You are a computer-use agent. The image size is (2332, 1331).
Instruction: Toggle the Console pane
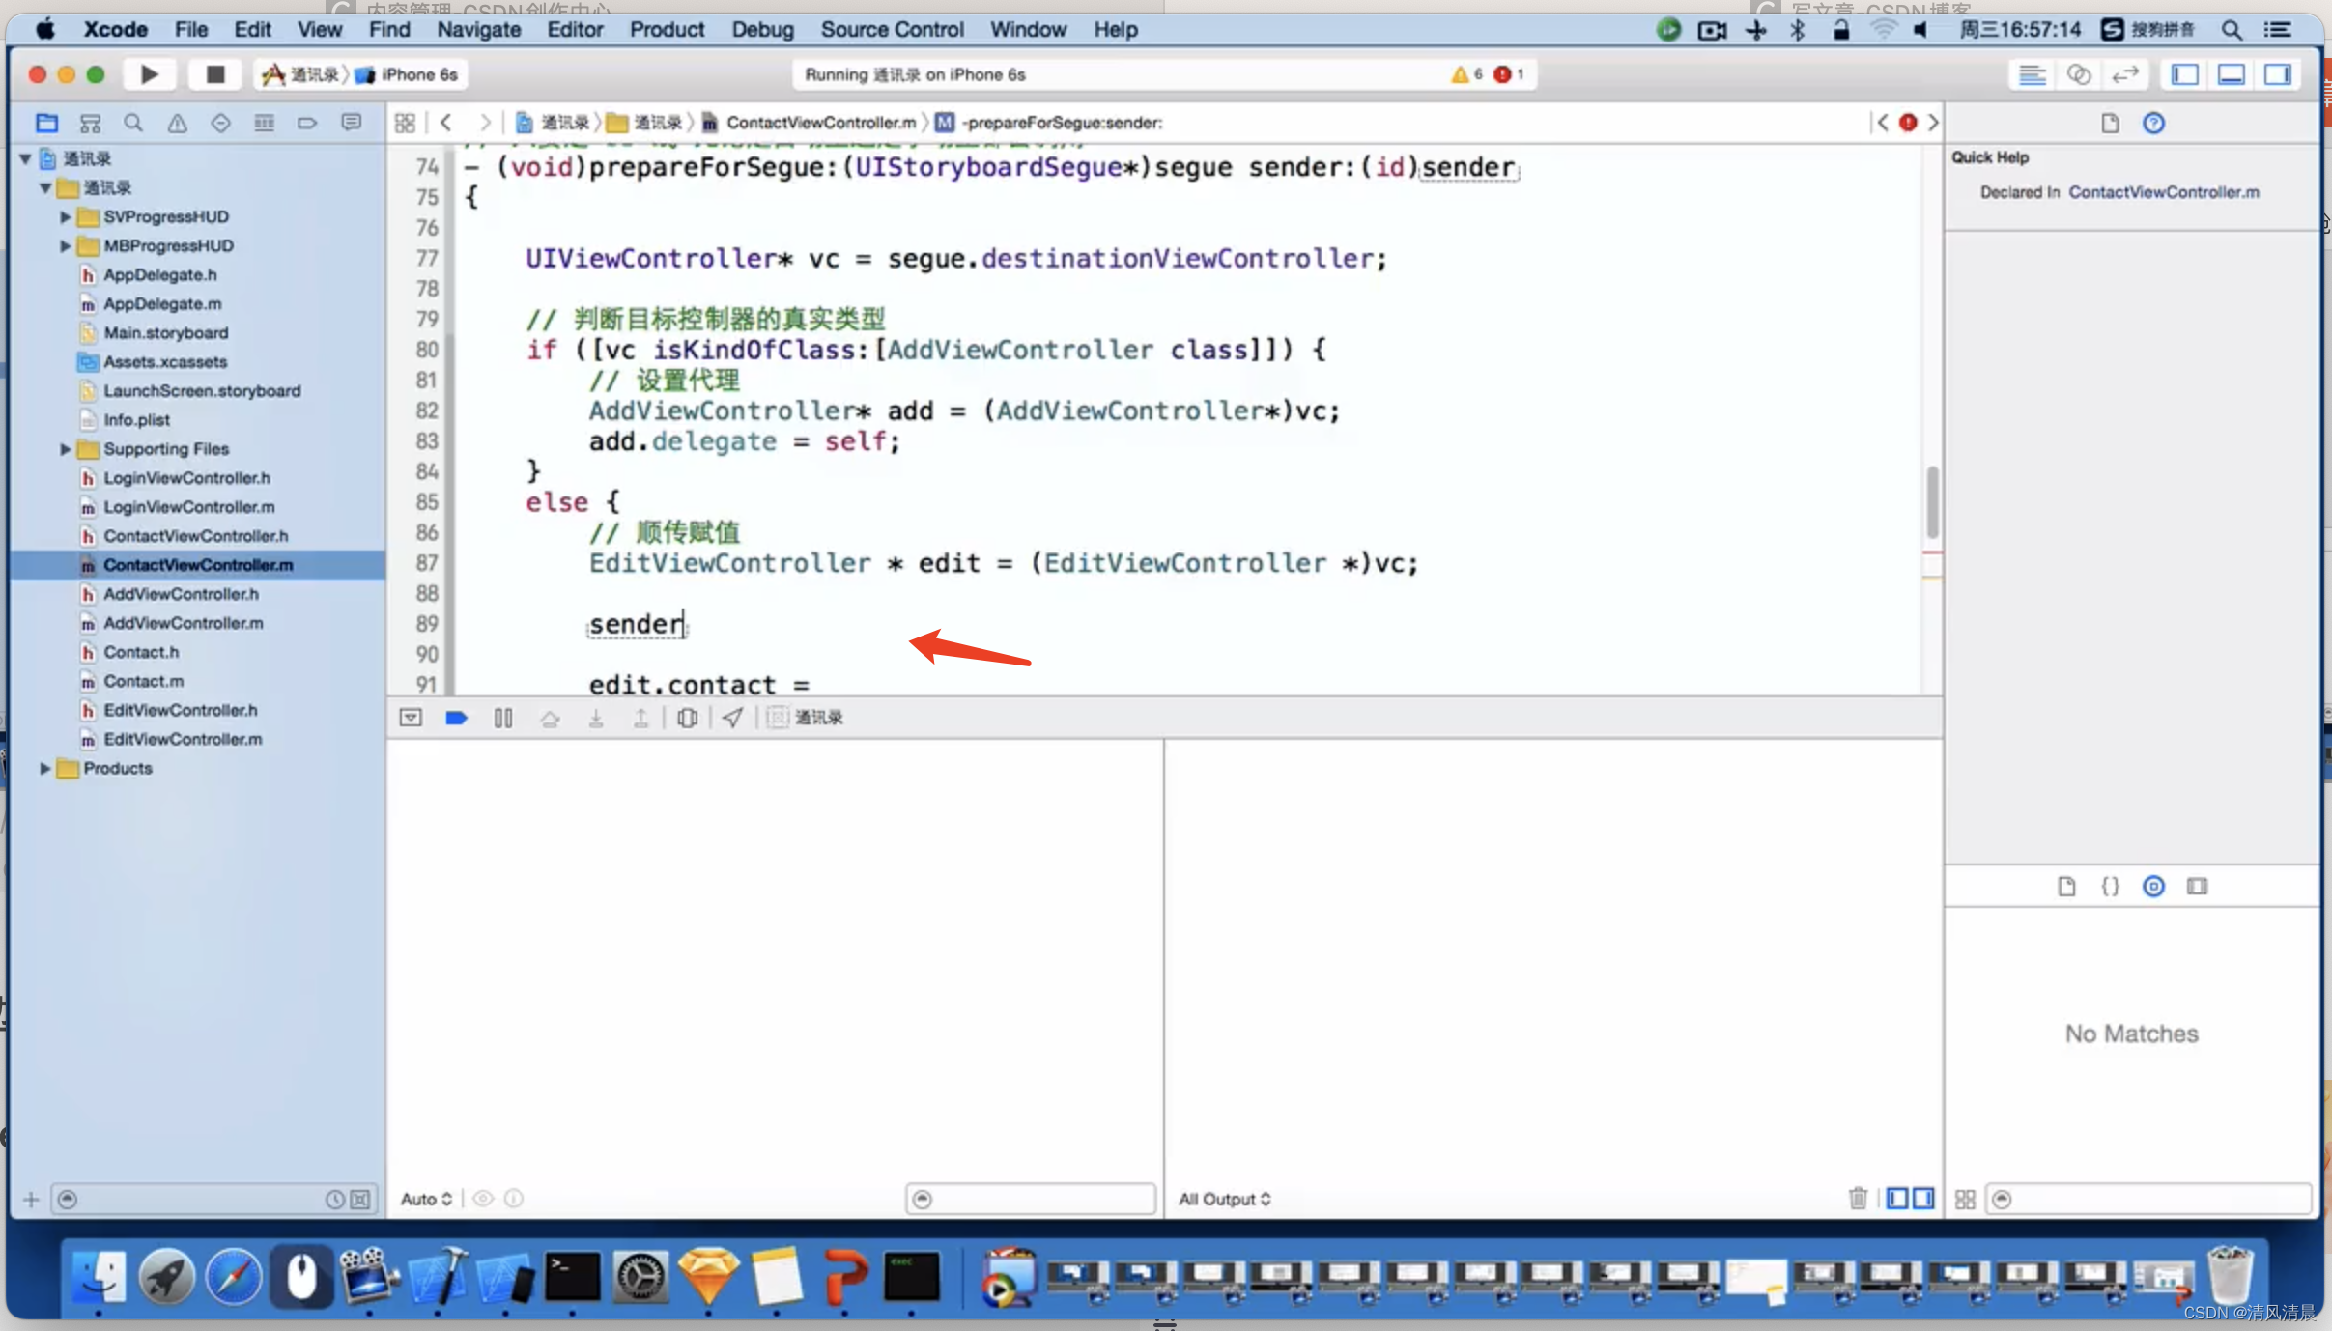(x=1923, y=1199)
